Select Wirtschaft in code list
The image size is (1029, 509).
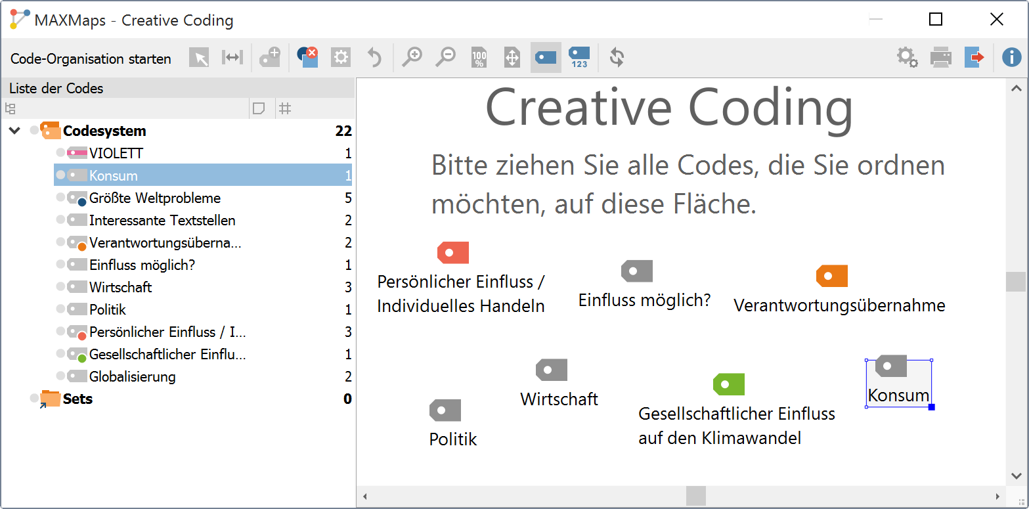pos(121,287)
